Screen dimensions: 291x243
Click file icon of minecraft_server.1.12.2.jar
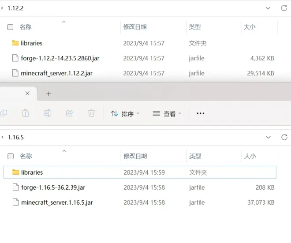pos(15,73)
